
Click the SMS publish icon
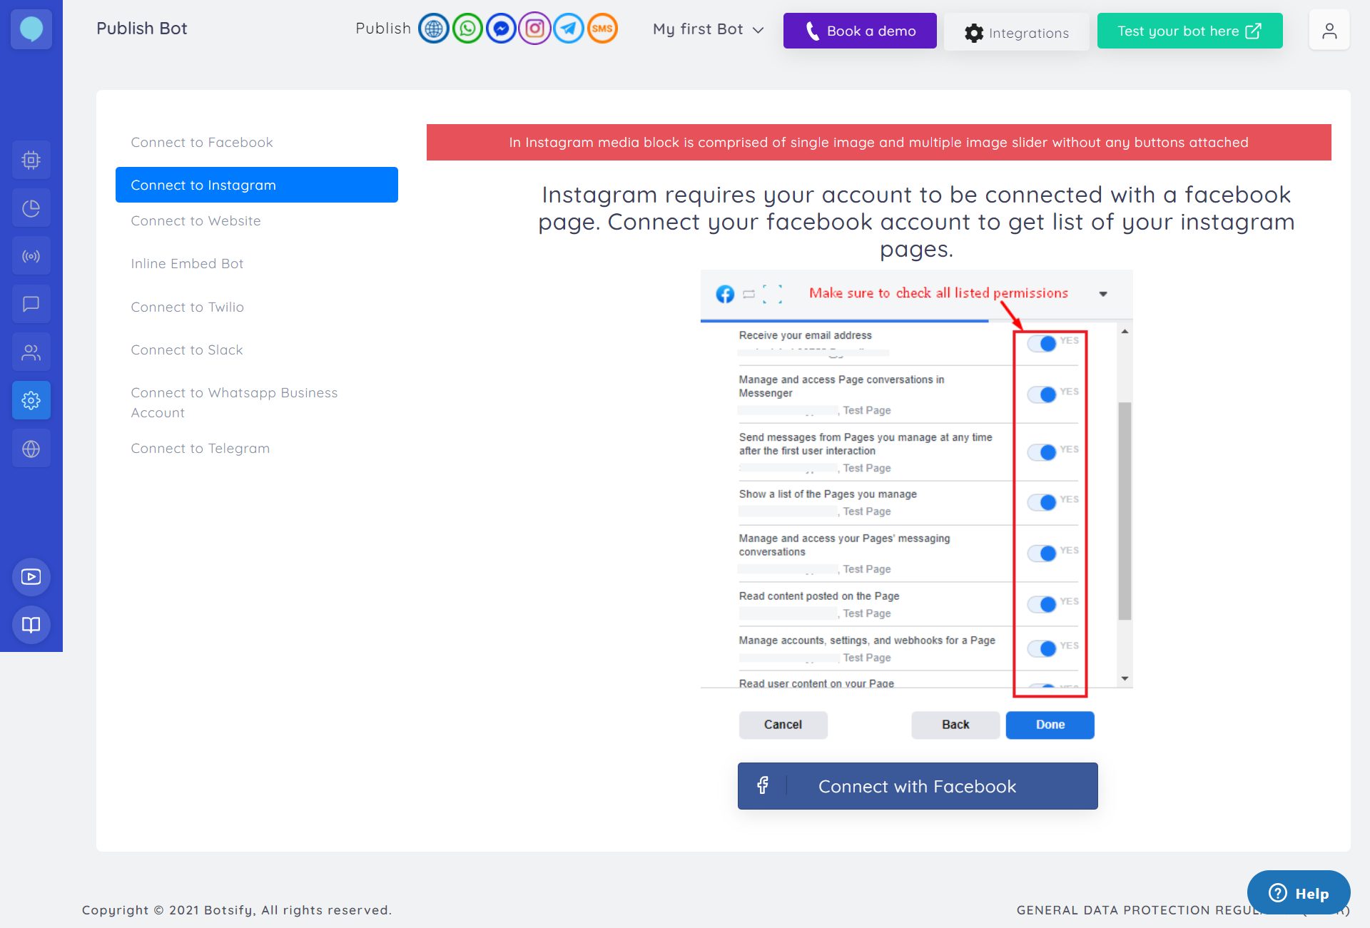603,29
